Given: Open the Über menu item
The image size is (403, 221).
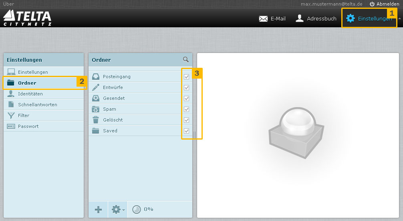Looking at the screenshot, I should coord(8,4).
